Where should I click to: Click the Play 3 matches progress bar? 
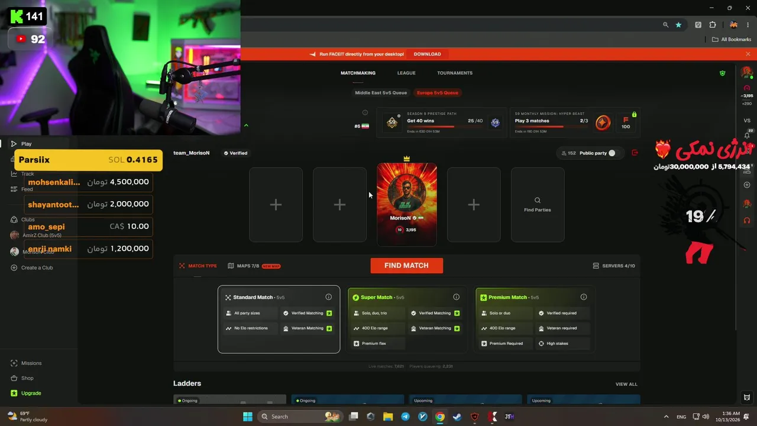[x=551, y=127]
